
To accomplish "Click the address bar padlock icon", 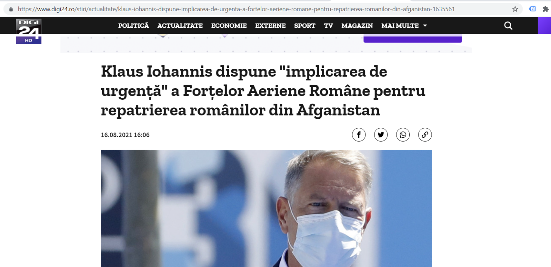I will [11, 9].
